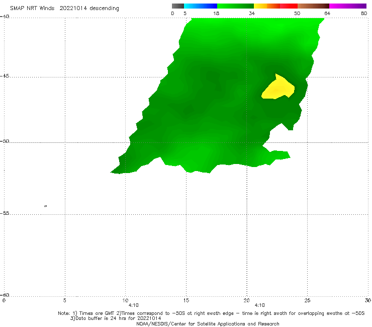Click longitude axis label "30"
Viewport: 372px width, 327px height.
tap(368, 300)
